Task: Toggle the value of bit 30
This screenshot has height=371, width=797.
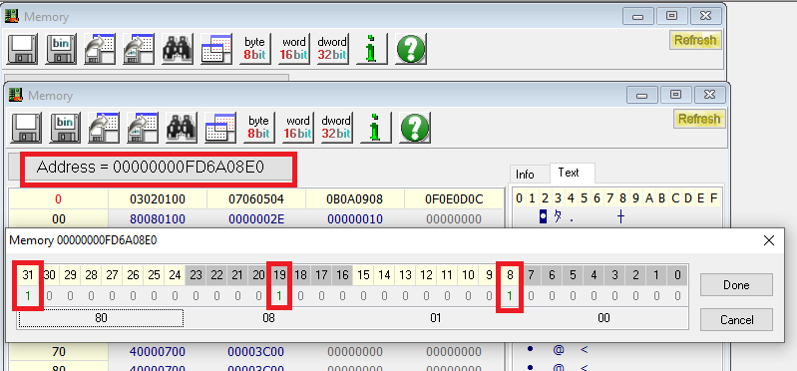Action: coord(49,296)
